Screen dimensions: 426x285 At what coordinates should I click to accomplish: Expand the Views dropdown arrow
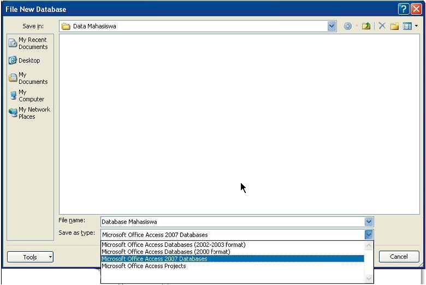pyautogui.click(x=417, y=26)
